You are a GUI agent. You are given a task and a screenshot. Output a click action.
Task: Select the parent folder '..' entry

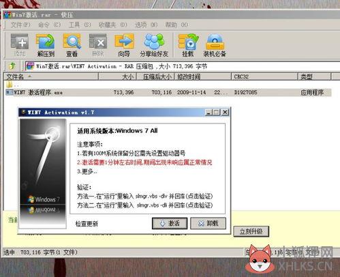tap(12, 85)
